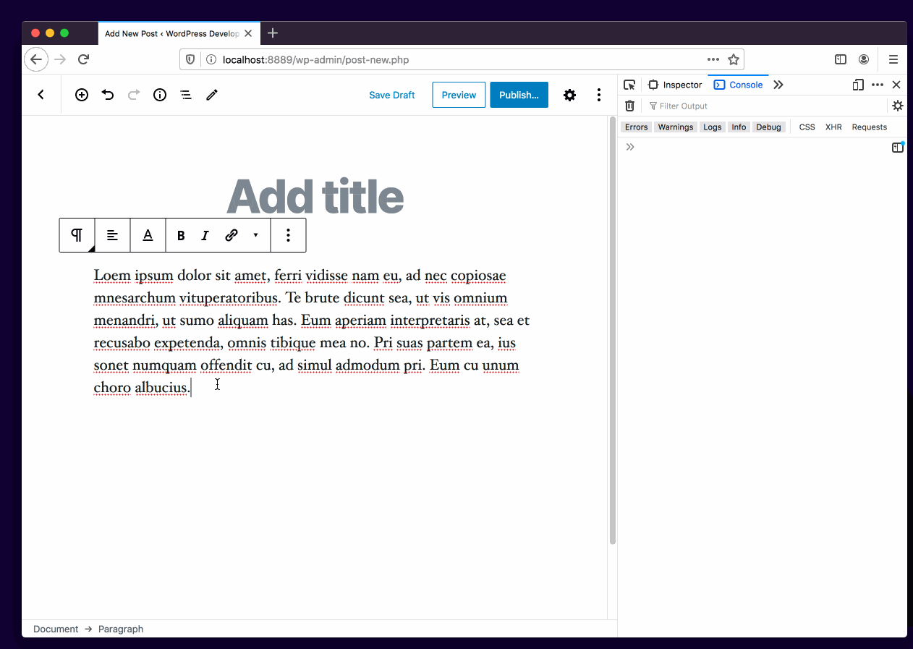This screenshot has width=913, height=649.
Task: Toggle Debug filter
Action: (x=769, y=127)
